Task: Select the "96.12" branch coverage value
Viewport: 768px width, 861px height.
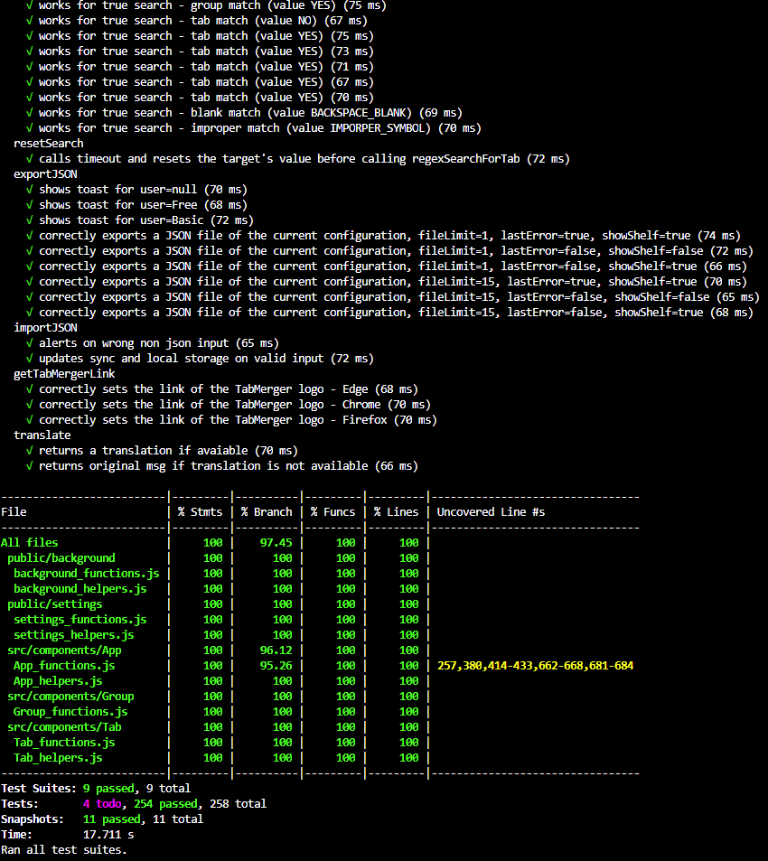Action: pyautogui.click(x=276, y=650)
